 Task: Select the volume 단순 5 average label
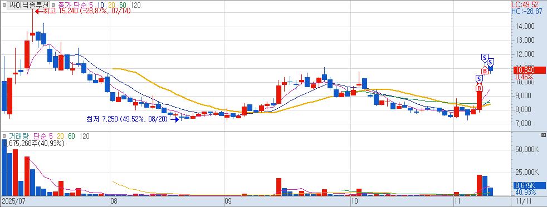44,136
